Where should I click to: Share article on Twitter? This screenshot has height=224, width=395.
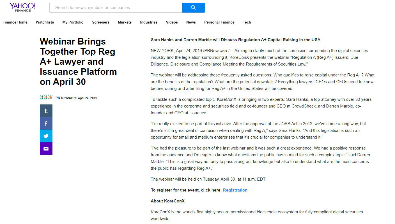[46, 136]
